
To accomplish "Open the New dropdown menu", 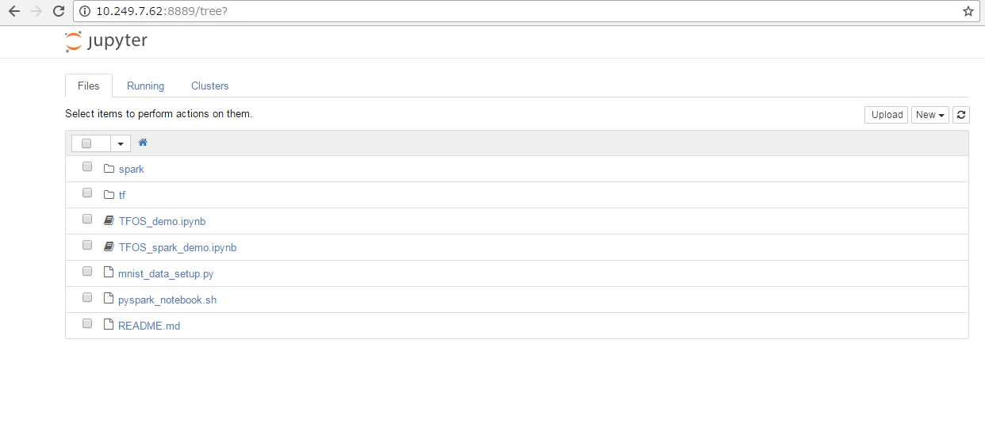I will (x=930, y=115).
